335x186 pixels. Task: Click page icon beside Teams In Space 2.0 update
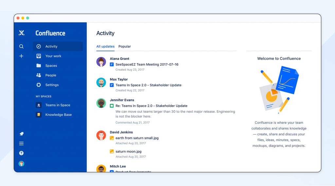pos(112,85)
